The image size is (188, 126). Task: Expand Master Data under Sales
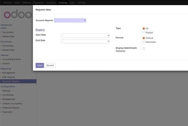(x=8, y=36)
